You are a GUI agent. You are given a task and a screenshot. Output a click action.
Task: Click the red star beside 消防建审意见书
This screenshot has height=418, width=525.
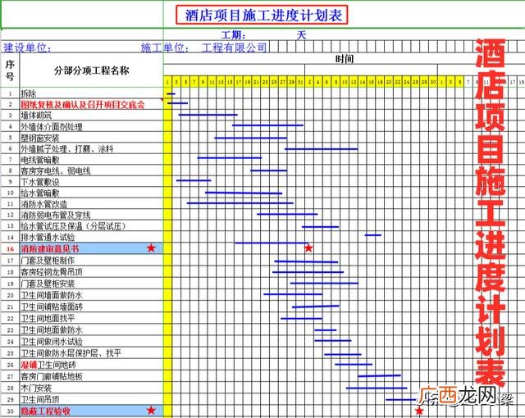(x=151, y=248)
